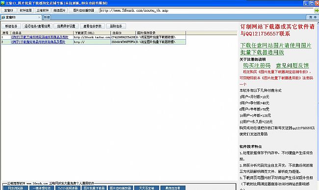Open the 意见问题反馈 link
The height and width of the screenshot is (190, 319).
pos(292,65)
